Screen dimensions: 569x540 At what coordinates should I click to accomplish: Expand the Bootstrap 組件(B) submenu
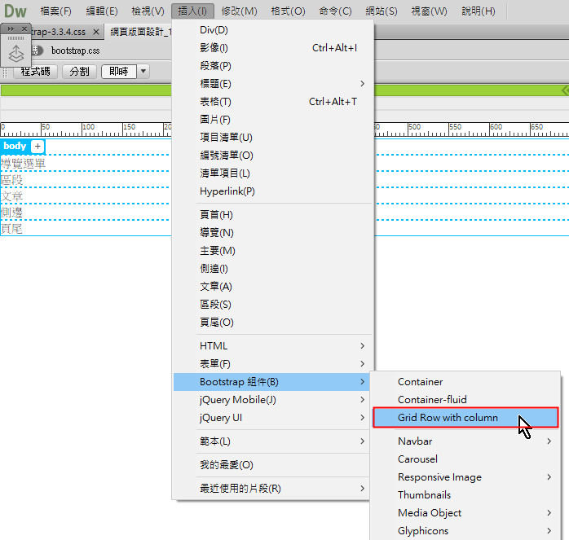click(x=271, y=382)
